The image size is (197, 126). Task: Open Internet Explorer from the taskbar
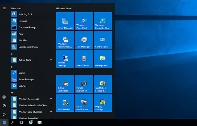coord(31,122)
